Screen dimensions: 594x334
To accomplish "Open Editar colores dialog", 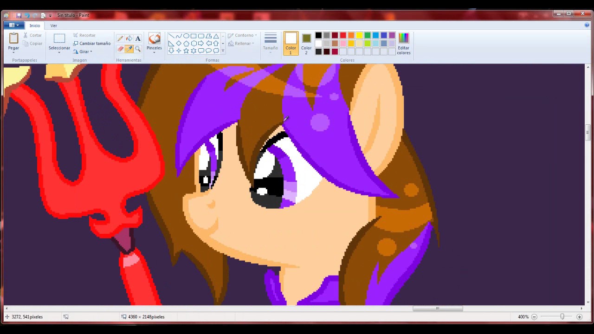I will tap(403, 44).
